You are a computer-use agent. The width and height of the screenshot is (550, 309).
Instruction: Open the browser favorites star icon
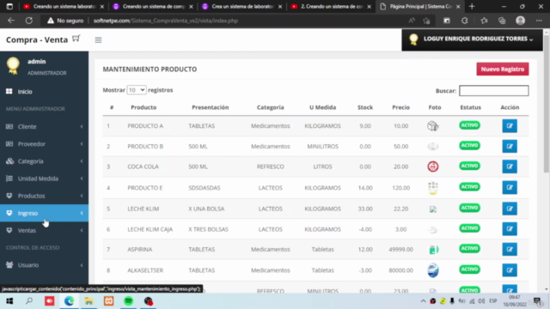coord(484,21)
